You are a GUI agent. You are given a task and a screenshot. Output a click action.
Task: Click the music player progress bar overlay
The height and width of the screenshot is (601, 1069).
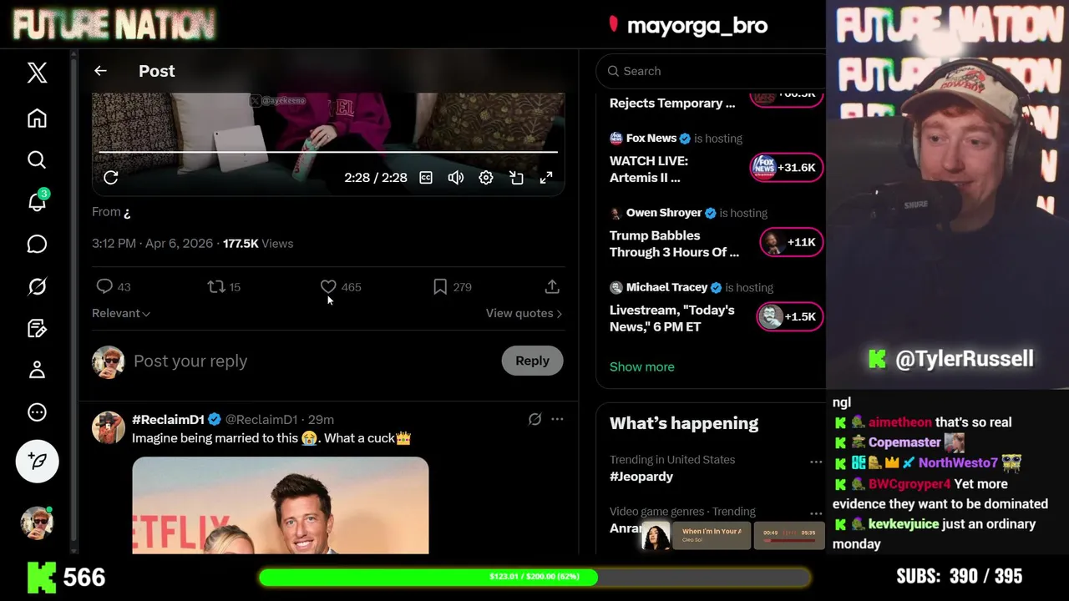click(789, 540)
